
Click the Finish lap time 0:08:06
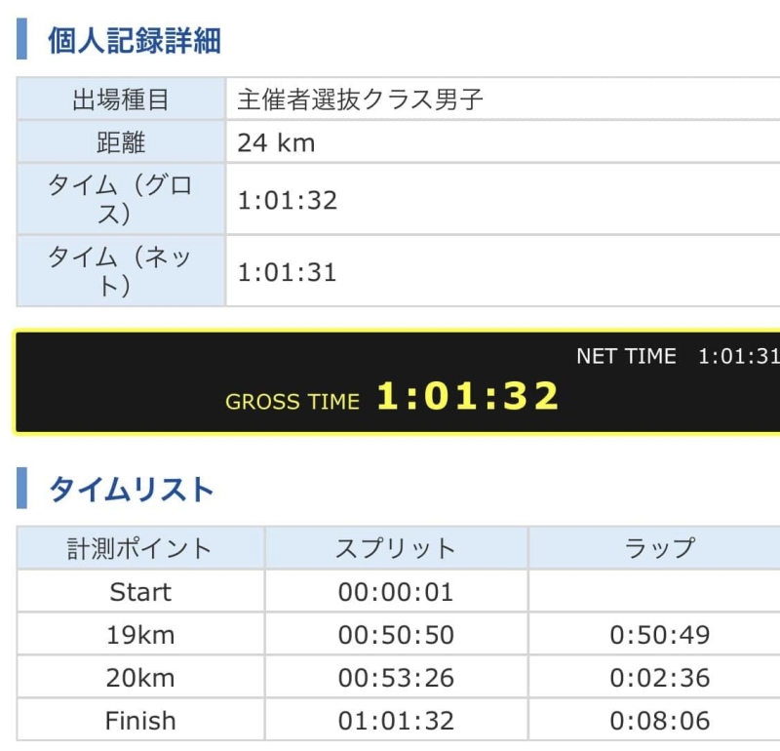coord(660,721)
